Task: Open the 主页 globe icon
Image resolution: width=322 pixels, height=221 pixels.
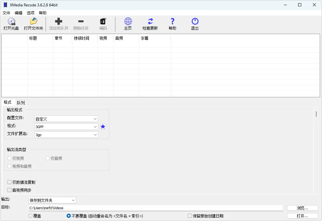Action: point(128,21)
